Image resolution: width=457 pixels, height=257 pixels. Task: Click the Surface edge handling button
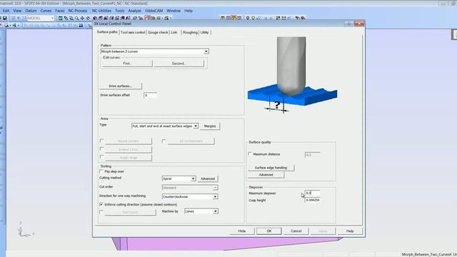coord(271,168)
